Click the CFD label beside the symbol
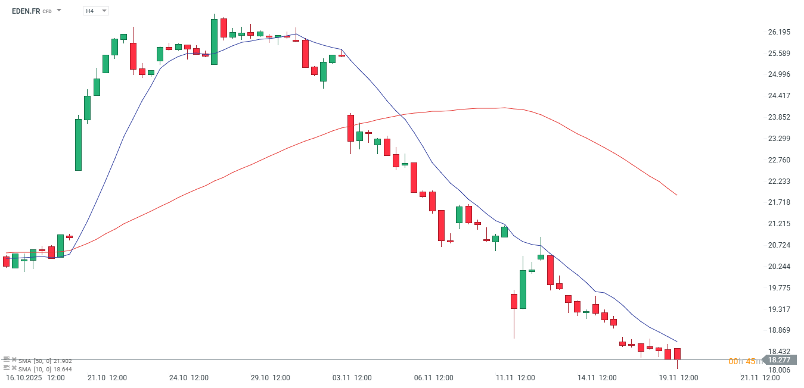The height and width of the screenshot is (388, 804). 46,11
